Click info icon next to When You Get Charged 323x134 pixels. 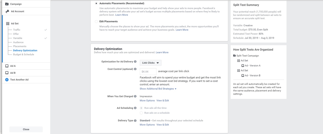[135, 96]
